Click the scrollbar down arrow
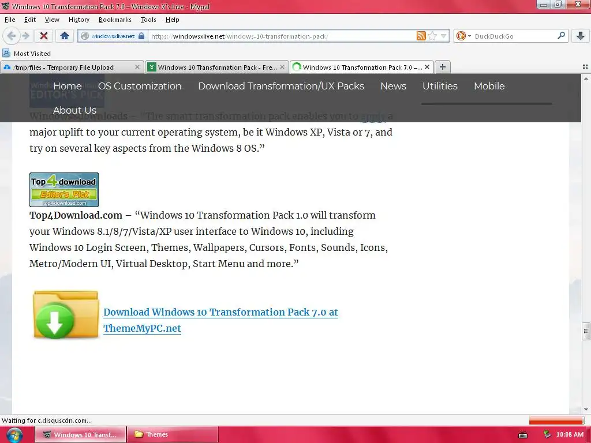Screen dimensions: 591x443 [586, 410]
